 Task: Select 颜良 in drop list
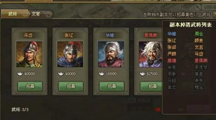(199, 40)
